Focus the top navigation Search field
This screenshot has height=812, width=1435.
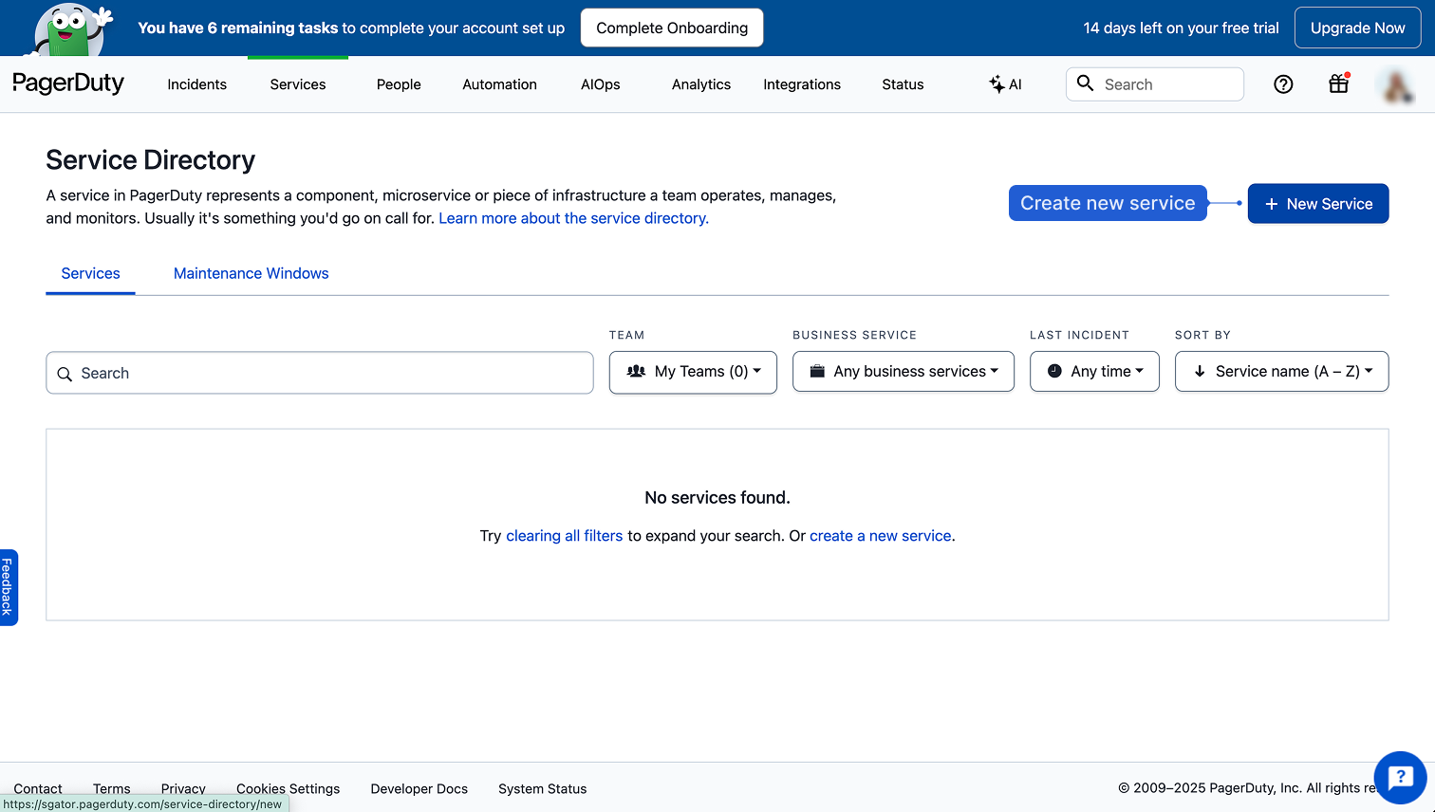pos(1155,84)
